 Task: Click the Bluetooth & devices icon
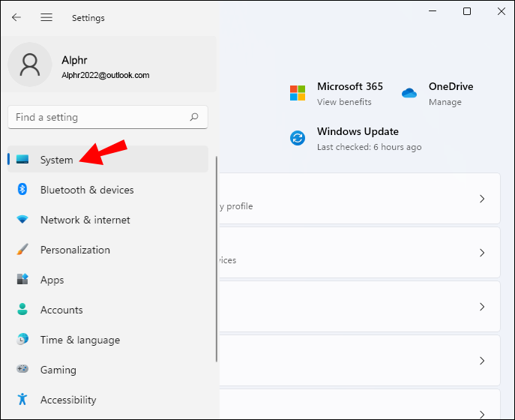click(x=22, y=190)
